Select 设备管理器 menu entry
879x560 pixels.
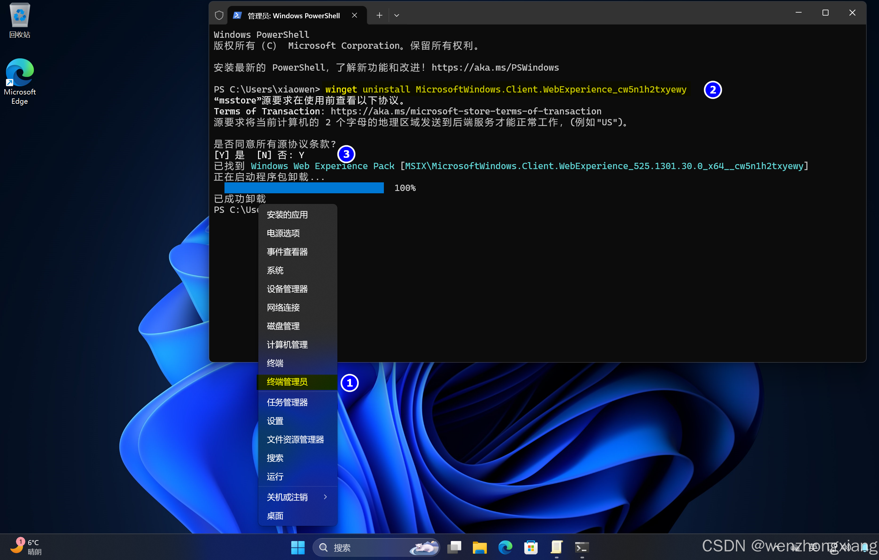287,289
